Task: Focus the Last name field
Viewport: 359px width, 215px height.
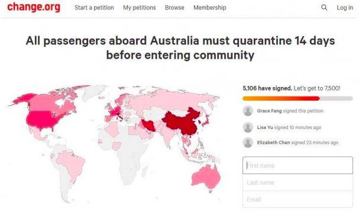Action: pos(297,182)
